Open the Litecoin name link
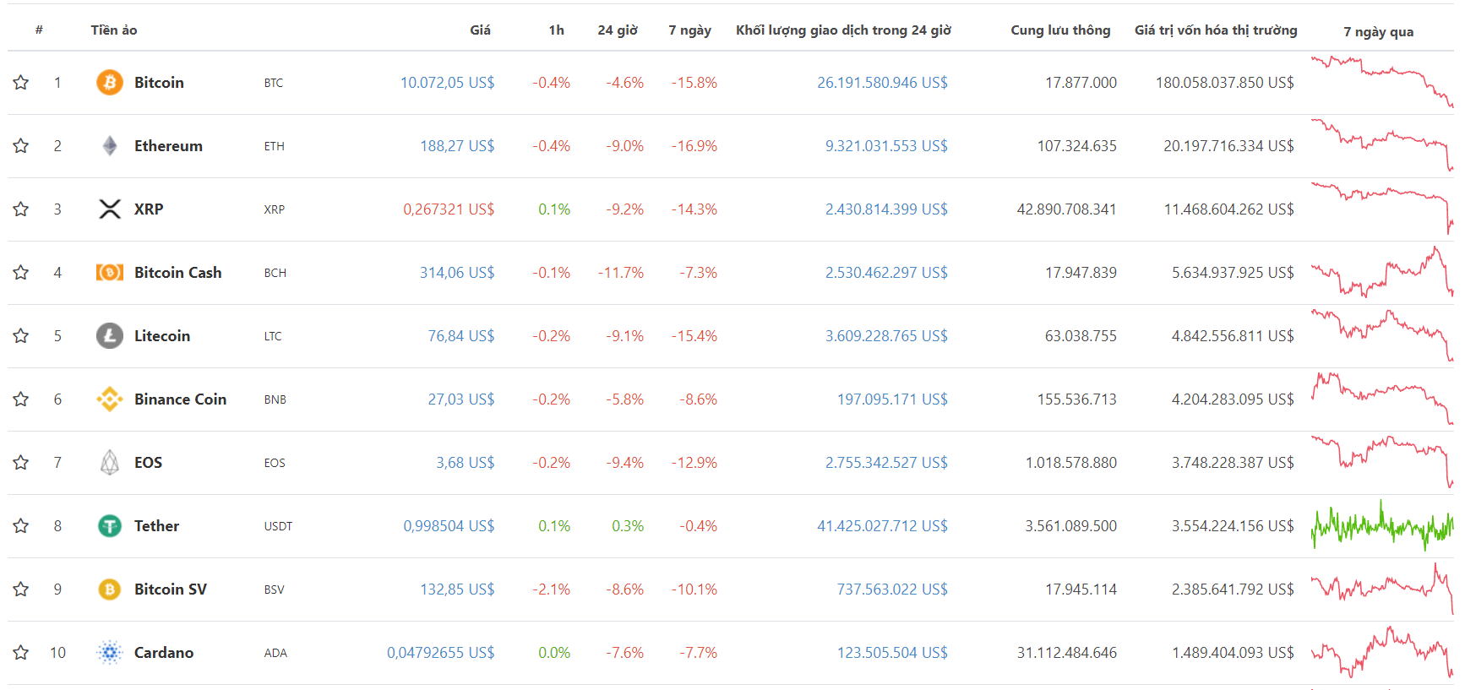 point(162,336)
